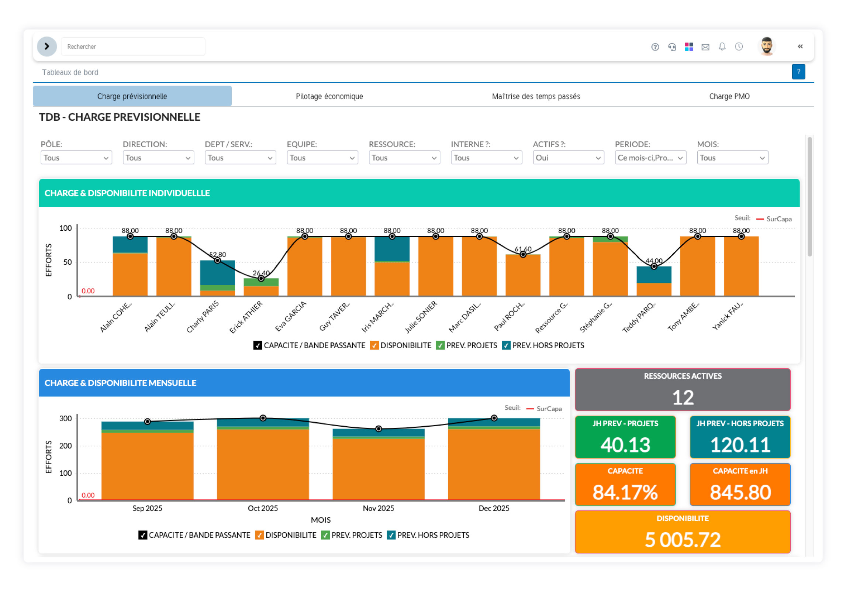Click the headset support icon
Viewport: 846px width, 592px height.
tap(672, 47)
